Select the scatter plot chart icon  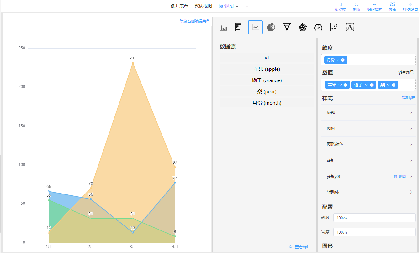coord(334,28)
